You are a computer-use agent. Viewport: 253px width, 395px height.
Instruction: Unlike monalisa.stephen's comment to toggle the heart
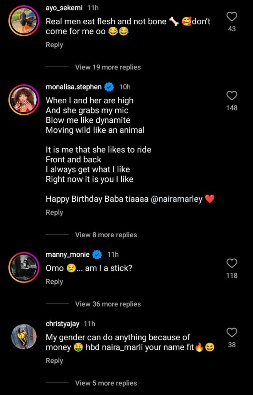click(231, 96)
